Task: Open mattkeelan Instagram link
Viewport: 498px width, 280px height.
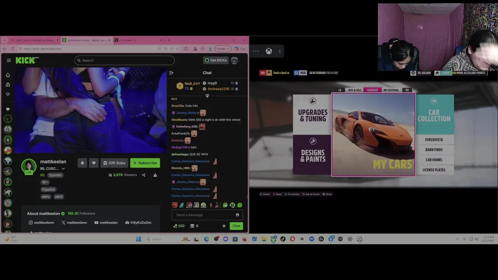Action: 41,222
